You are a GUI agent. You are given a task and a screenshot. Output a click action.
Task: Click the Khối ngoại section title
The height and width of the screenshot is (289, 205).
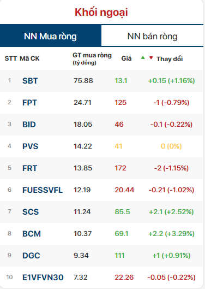[101, 13]
